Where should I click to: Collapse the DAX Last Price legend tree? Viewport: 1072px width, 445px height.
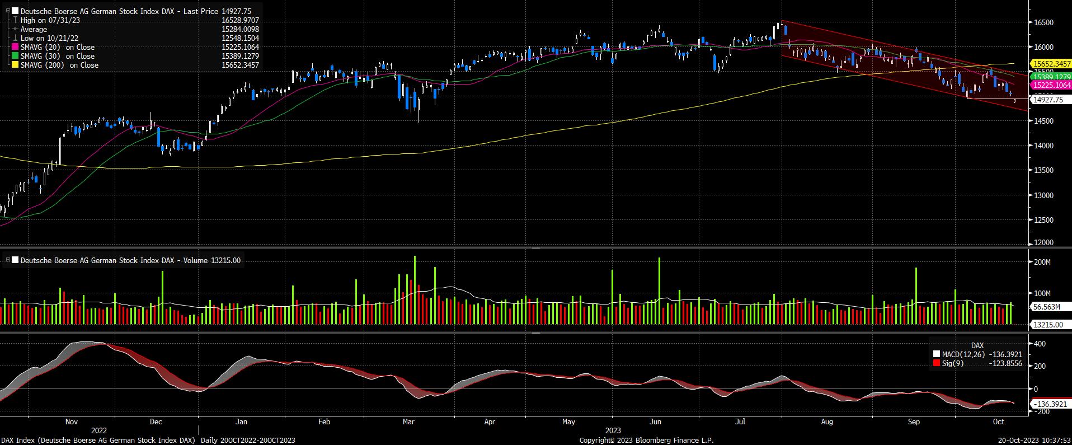coord(7,11)
